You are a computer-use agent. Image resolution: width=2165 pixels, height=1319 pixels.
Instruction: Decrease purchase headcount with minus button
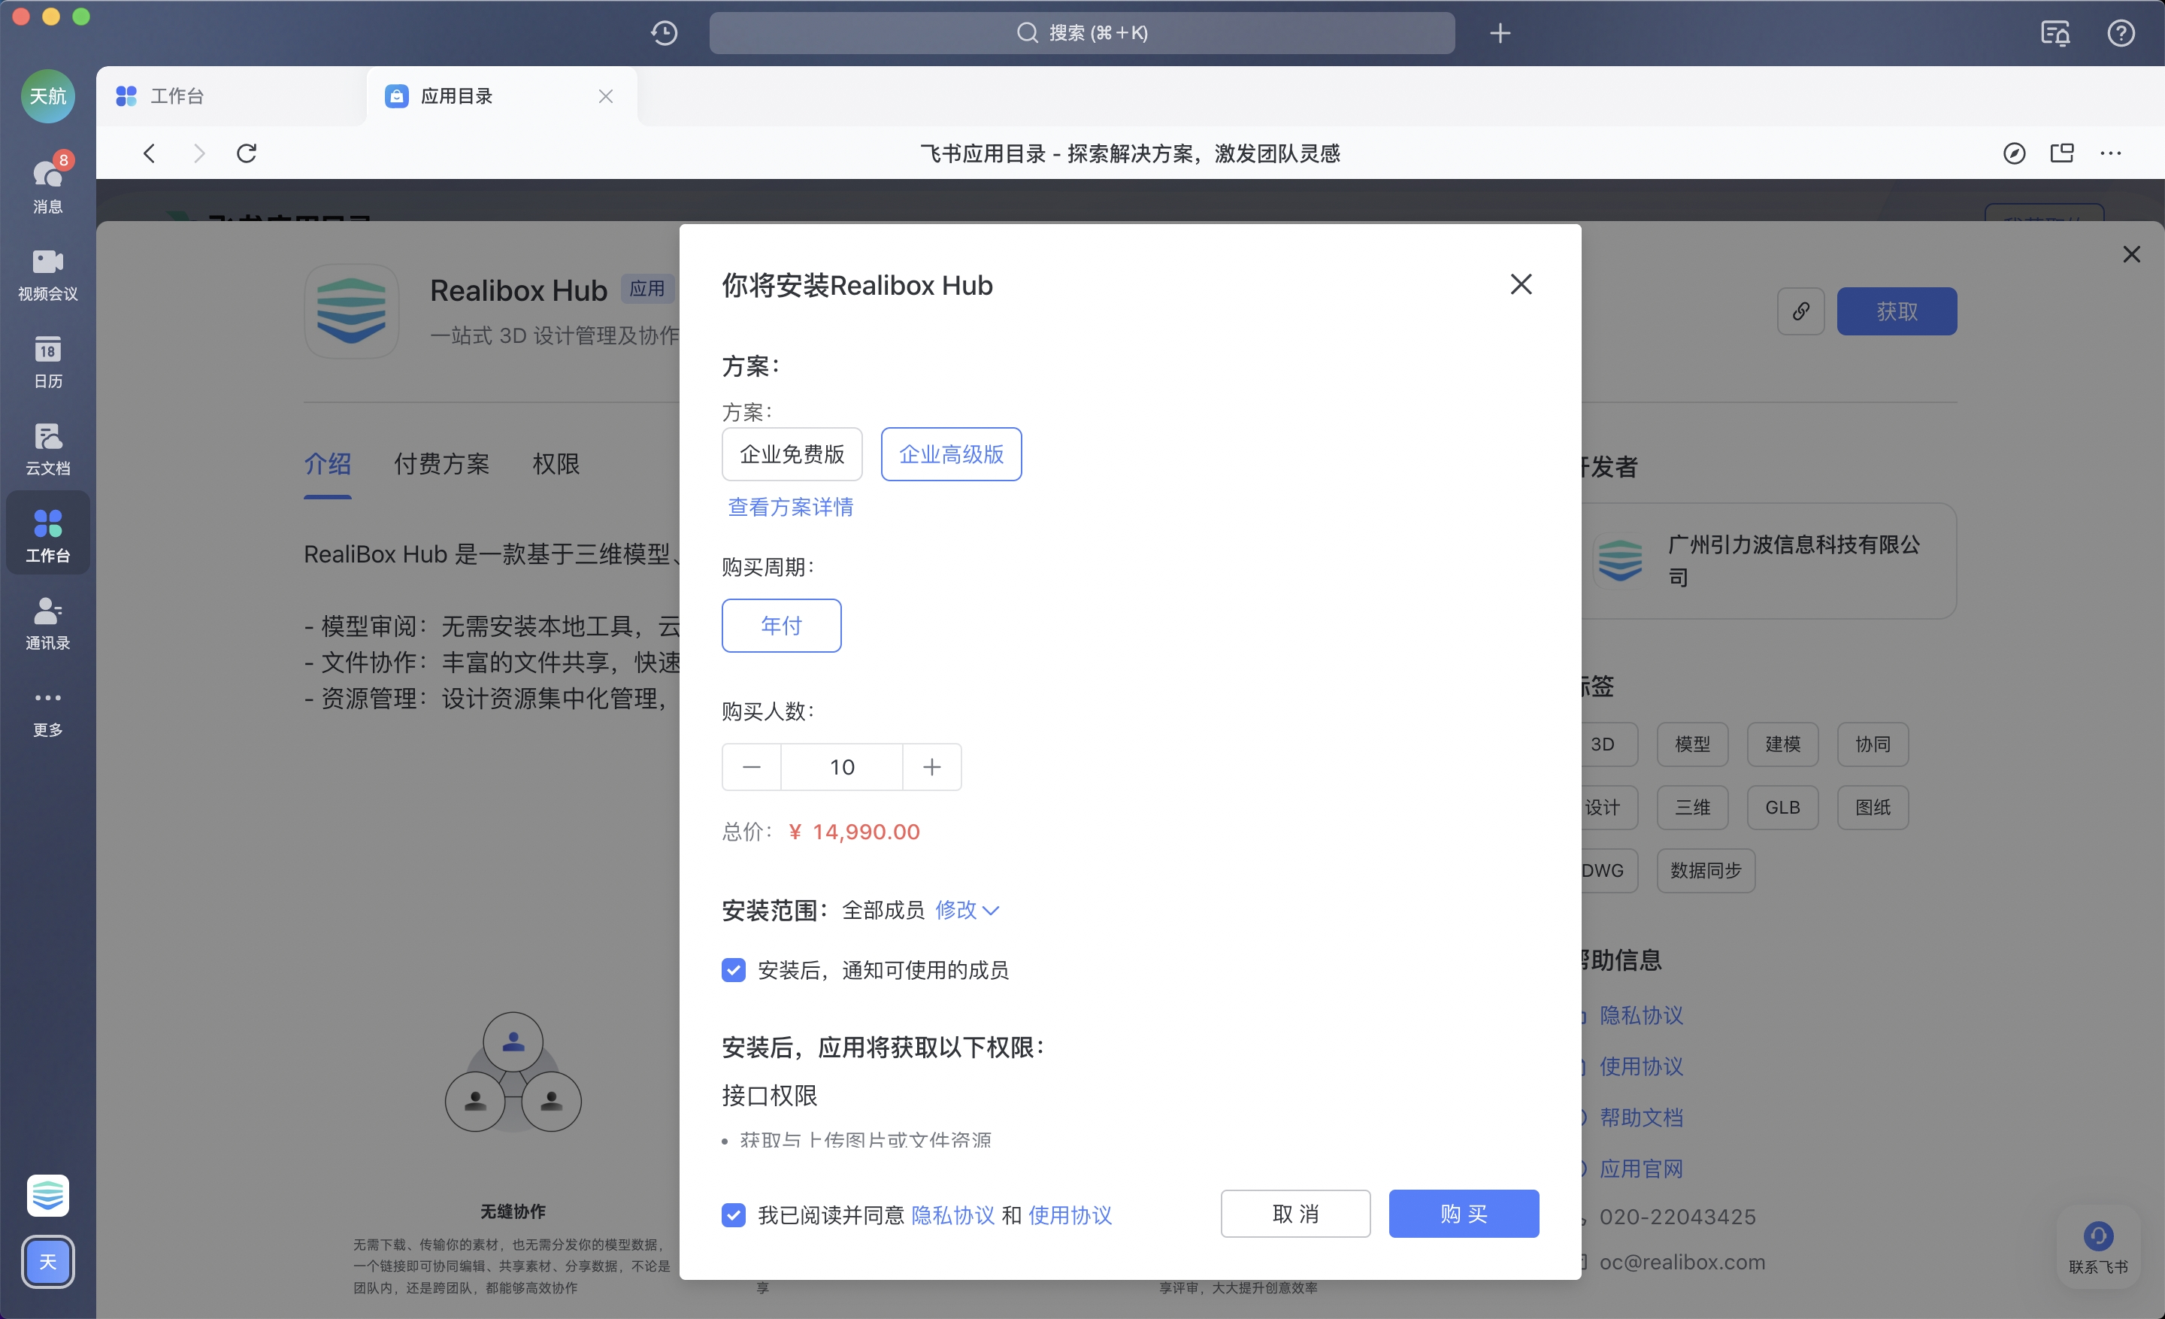(x=751, y=767)
